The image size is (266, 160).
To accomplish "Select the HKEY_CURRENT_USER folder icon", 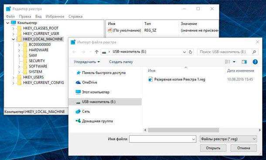I will (x=19, y=33).
